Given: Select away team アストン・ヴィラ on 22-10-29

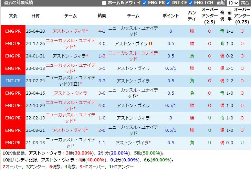Looking at the screenshot, I should [x=133, y=106].
